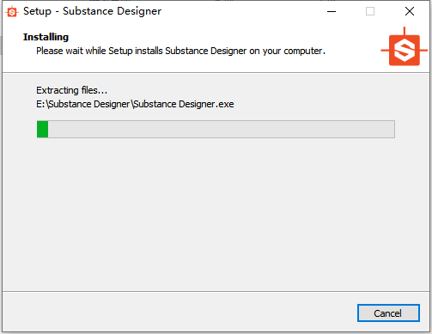Click the bold Installing heading
432x334 pixels.
[46, 37]
